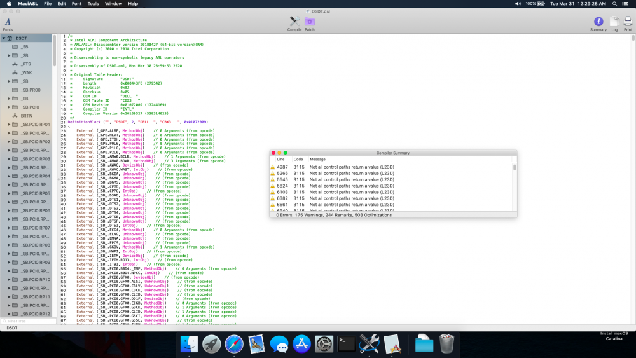Click the method icon beside BRTN
The width and height of the screenshot is (636, 358).
click(15, 116)
